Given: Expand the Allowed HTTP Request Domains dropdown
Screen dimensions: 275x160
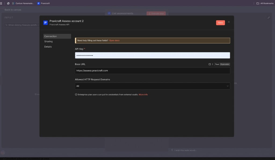Looking at the screenshot, I should 153,86.
